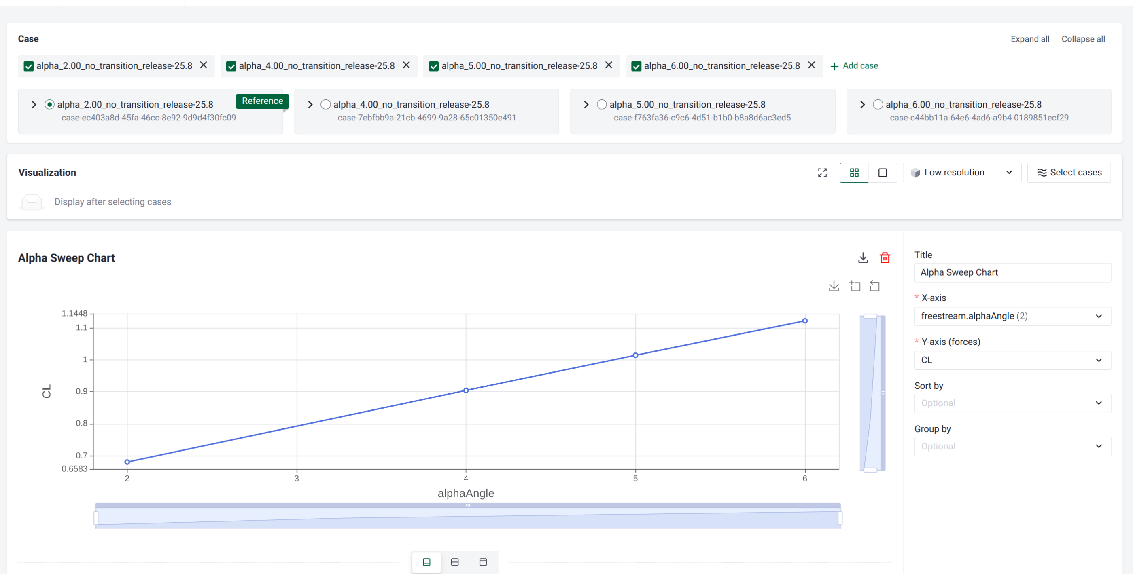
Task: Click case ID case-ec403a8d text
Action: point(149,118)
